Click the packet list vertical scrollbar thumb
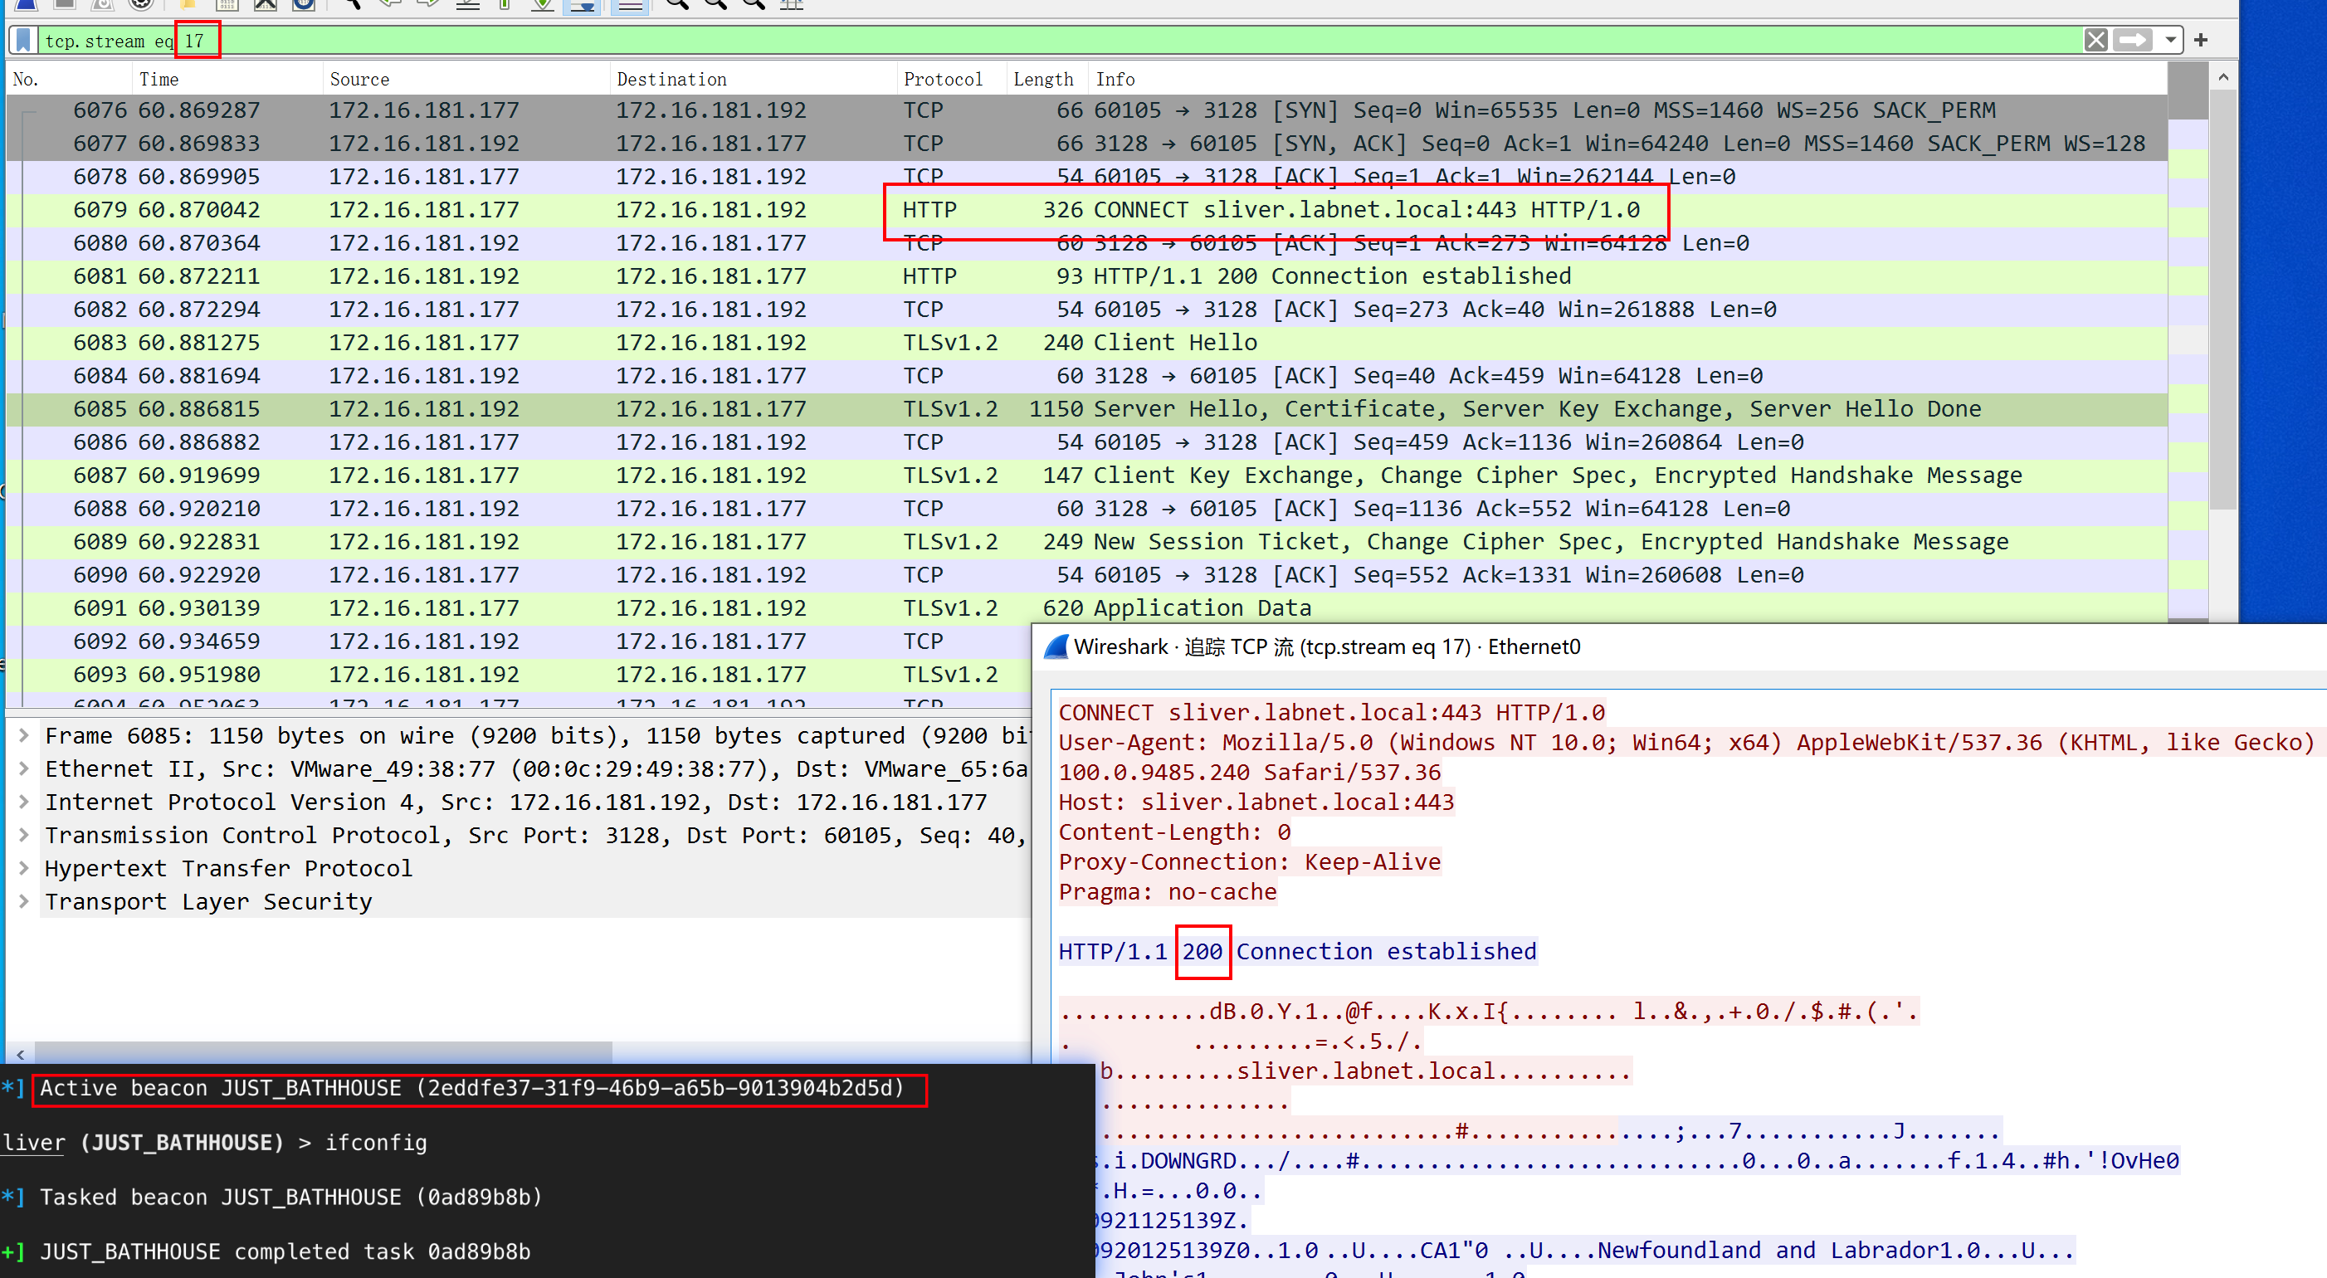This screenshot has width=2327, height=1278. pyautogui.click(x=2223, y=298)
